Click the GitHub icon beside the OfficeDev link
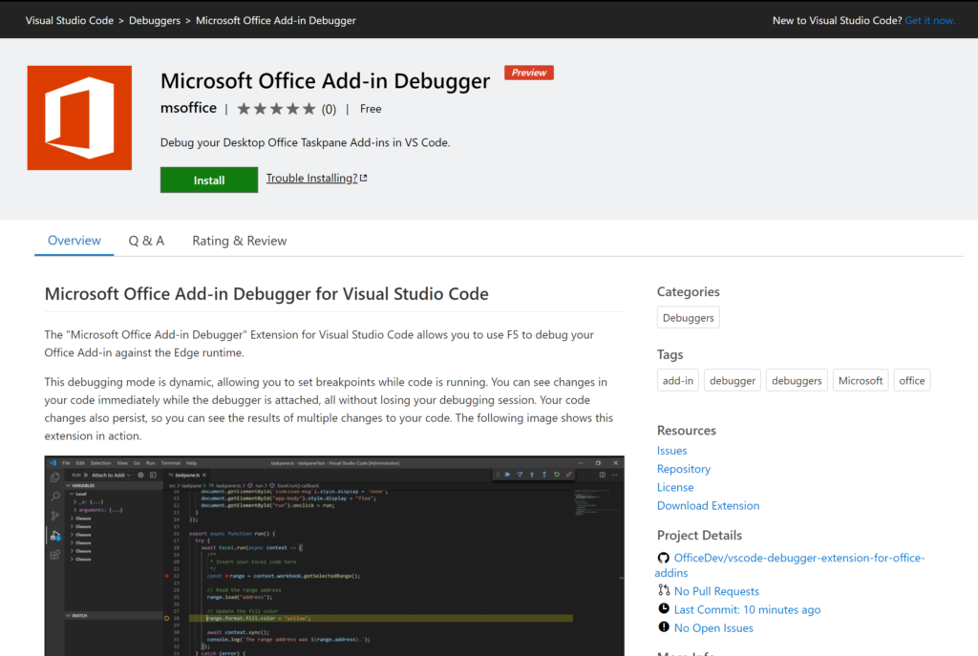The height and width of the screenshot is (656, 978). pos(663,558)
